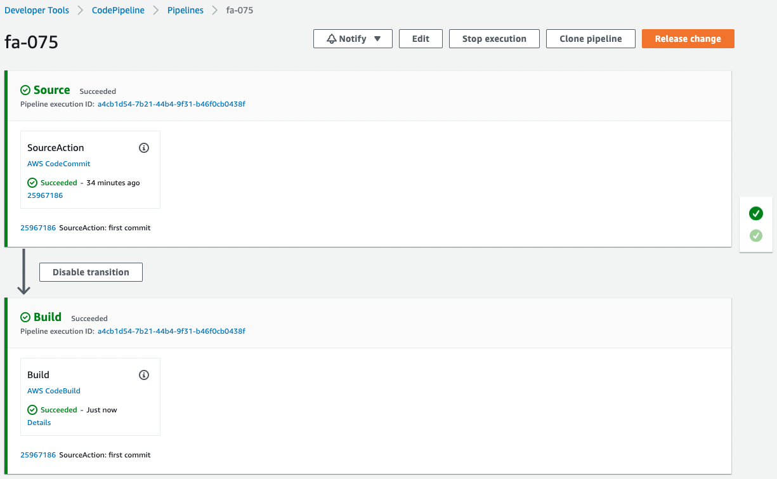Open AWS CodeCommit provider link

pos(59,164)
